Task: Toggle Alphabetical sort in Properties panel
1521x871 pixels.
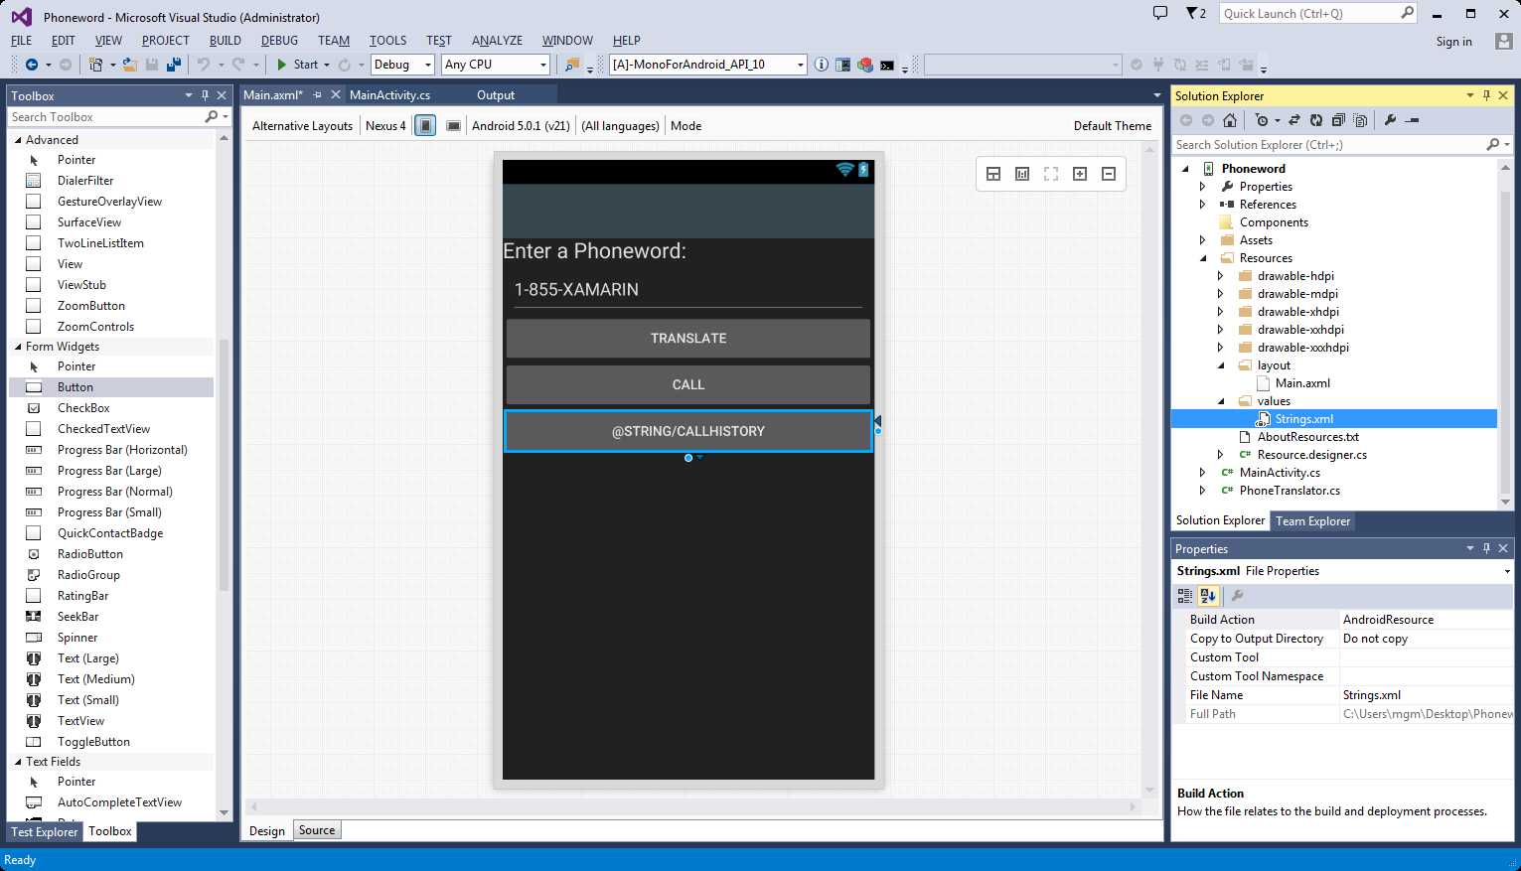Action: (x=1208, y=596)
